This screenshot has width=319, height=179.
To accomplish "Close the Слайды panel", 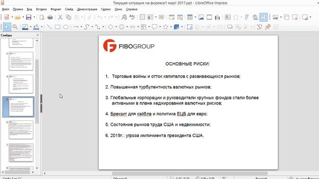I will (x=37, y=35).
